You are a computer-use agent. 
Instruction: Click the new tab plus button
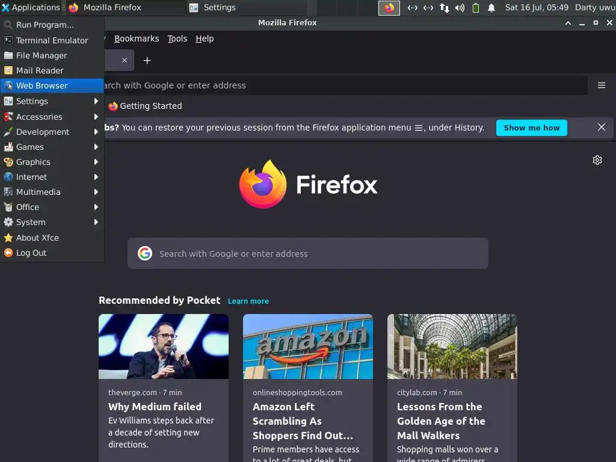pyautogui.click(x=147, y=61)
